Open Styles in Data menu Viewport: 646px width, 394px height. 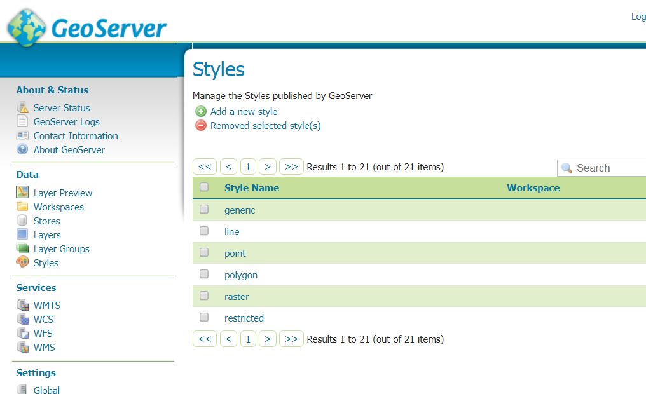pyautogui.click(x=46, y=263)
